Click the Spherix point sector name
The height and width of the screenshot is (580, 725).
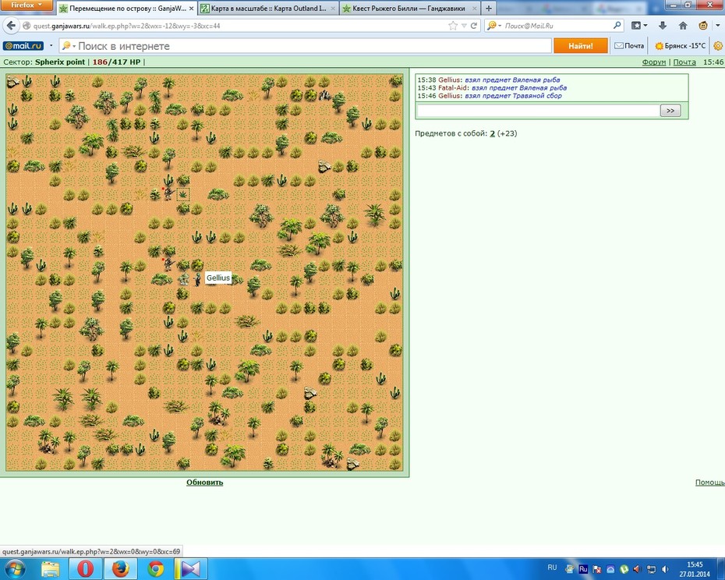[60, 62]
